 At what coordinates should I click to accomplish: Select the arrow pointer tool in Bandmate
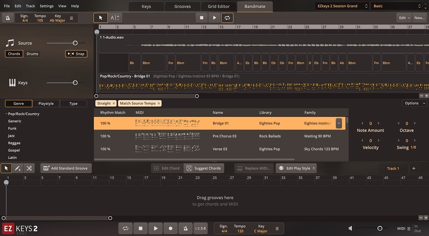click(x=101, y=18)
